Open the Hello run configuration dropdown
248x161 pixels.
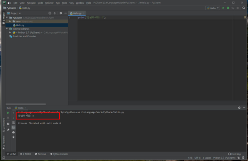213,8
